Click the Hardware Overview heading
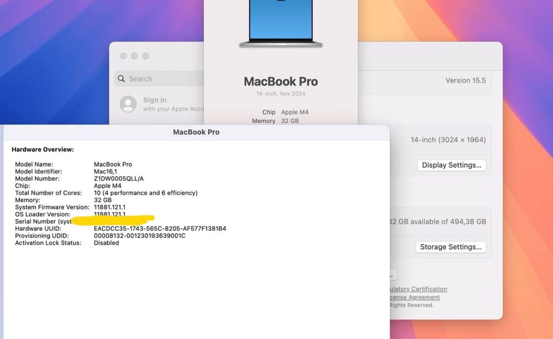The image size is (553, 339). tap(43, 149)
